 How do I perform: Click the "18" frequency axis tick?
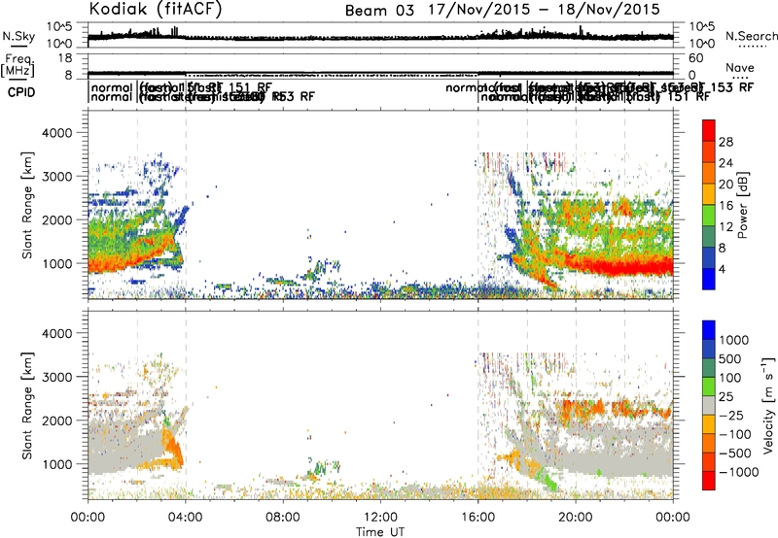coord(65,58)
